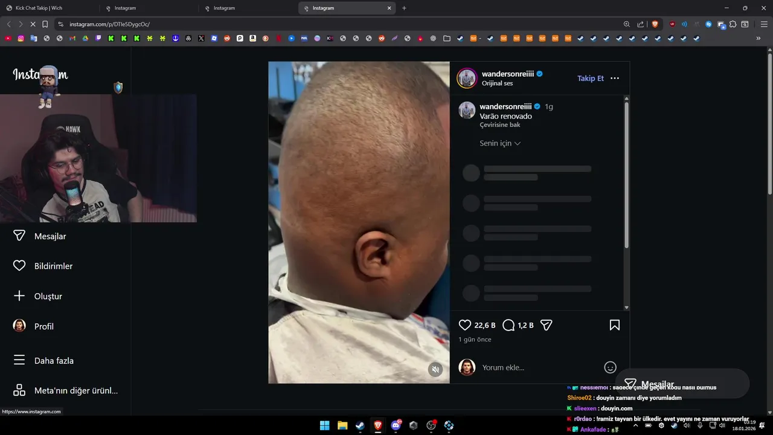Open Meta'nın diğer ürünleri link
The height and width of the screenshot is (435, 773).
(x=66, y=390)
